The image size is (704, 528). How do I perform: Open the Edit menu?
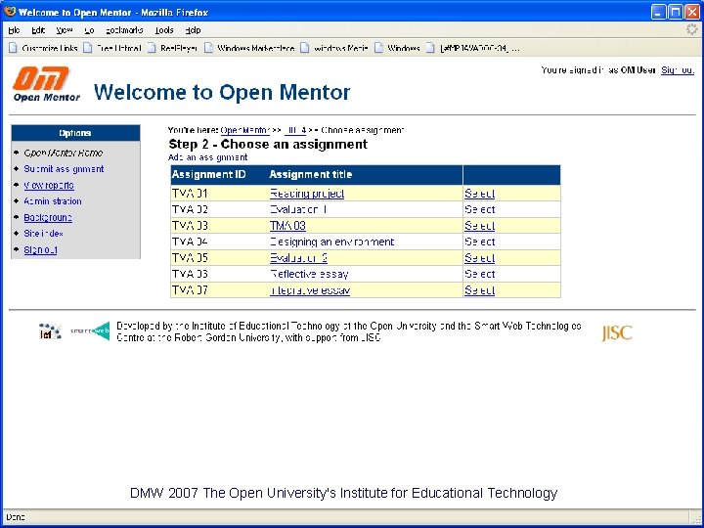[38, 30]
